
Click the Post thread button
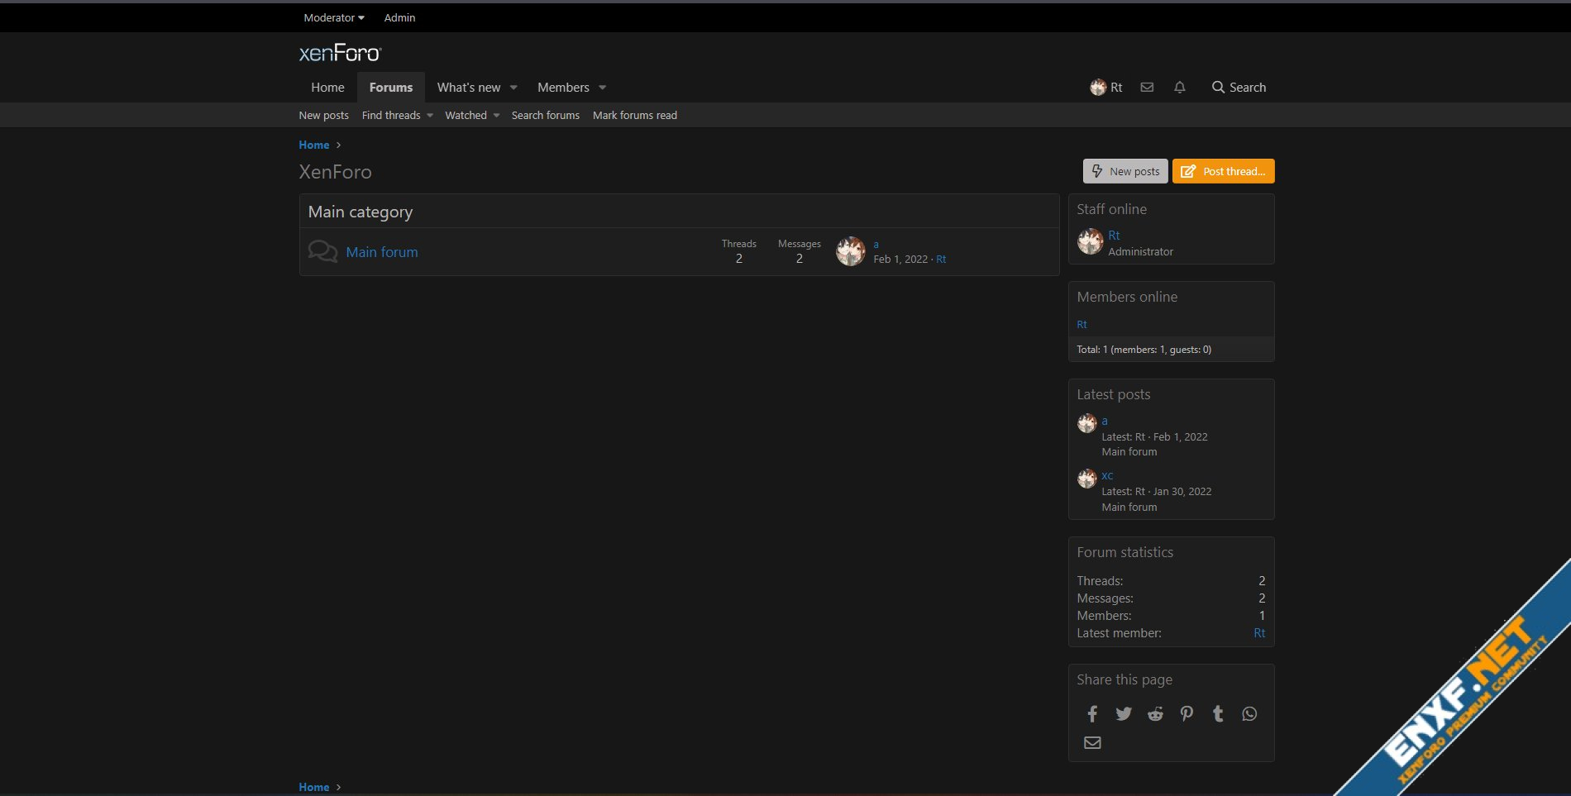[x=1223, y=171]
